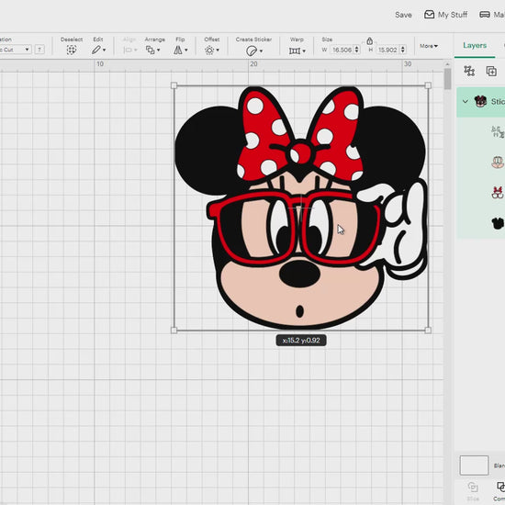Click the bottom-right selection handle
This screenshot has width=505, height=505.
click(428, 331)
